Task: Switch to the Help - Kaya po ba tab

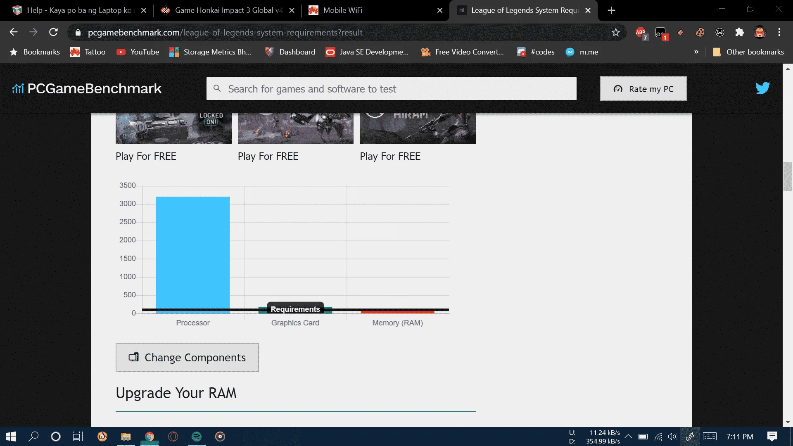Action: [78, 10]
